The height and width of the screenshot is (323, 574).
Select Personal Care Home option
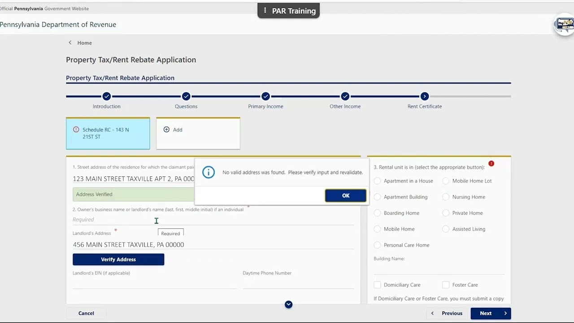[x=377, y=245]
